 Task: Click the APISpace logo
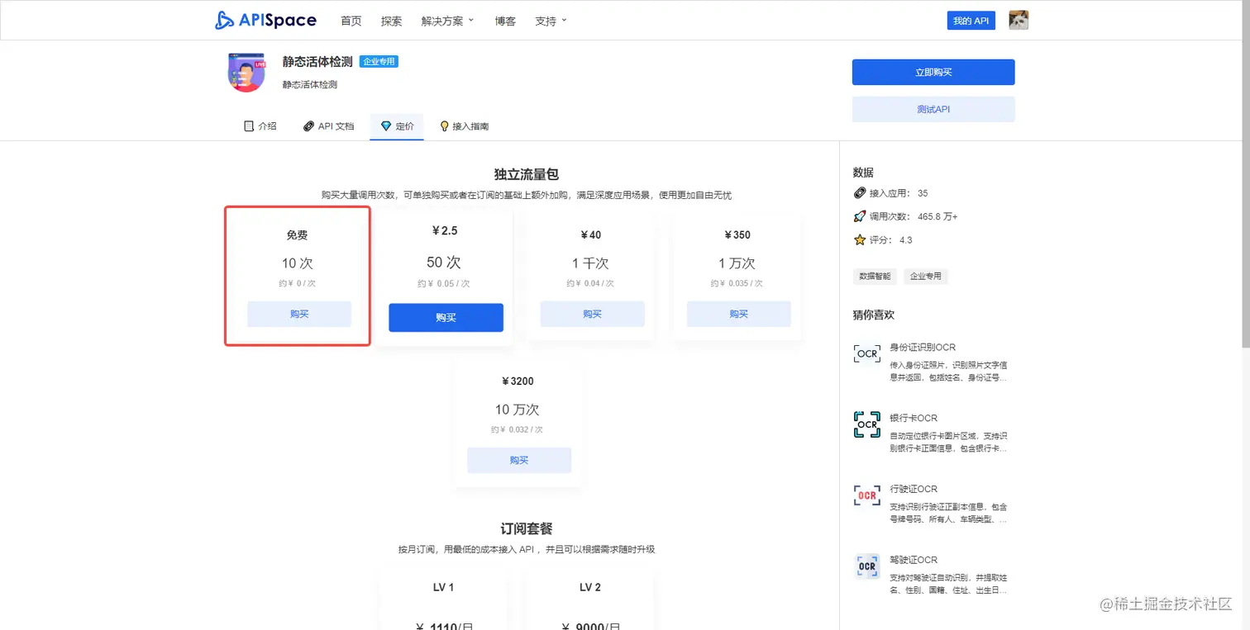coord(265,21)
